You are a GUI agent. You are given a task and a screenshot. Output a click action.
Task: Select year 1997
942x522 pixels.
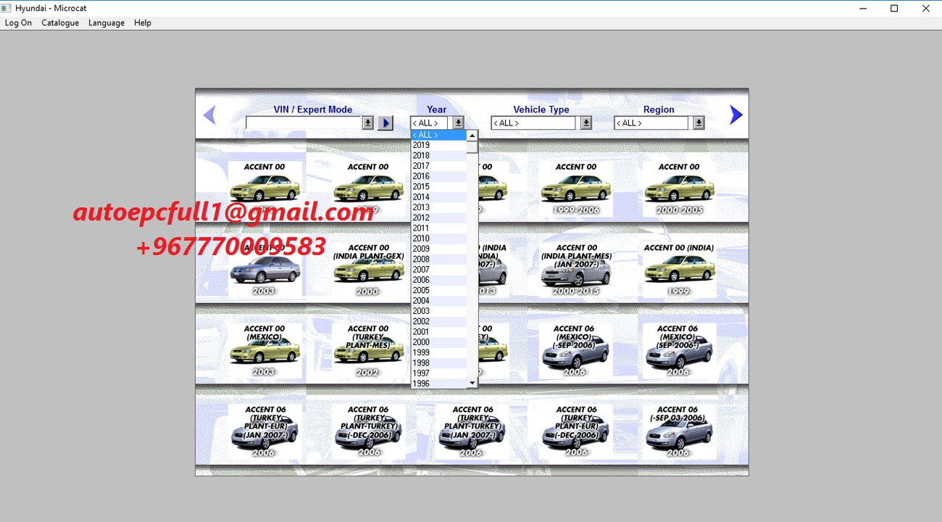pos(438,374)
